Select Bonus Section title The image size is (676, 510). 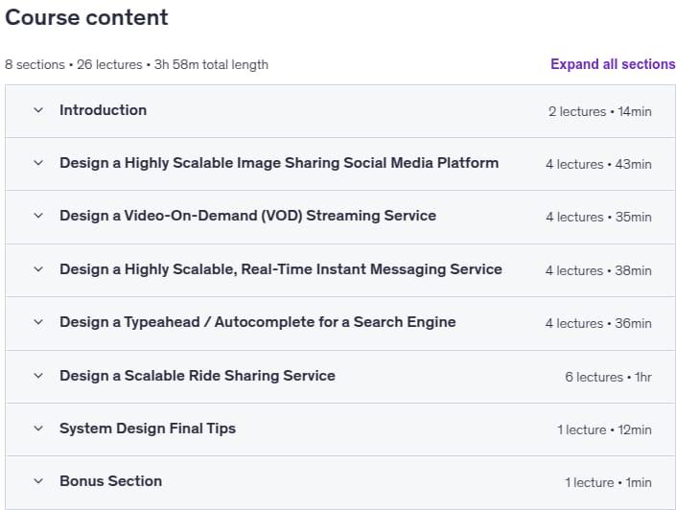(x=111, y=481)
